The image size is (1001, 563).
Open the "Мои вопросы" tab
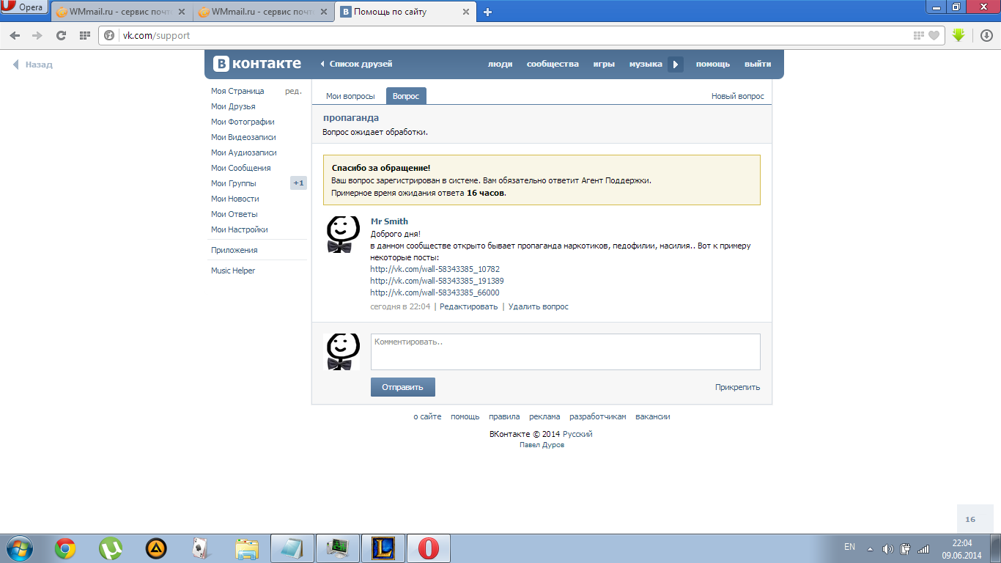pos(350,96)
